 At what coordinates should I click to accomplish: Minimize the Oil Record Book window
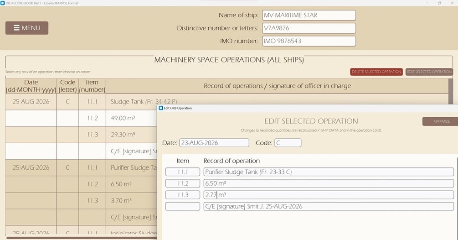427,3
